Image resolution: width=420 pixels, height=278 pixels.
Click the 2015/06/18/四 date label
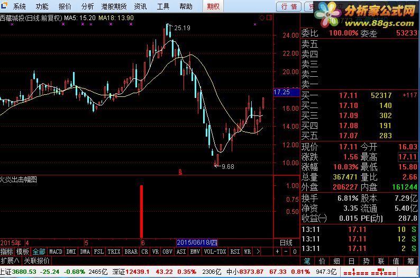[197, 243]
